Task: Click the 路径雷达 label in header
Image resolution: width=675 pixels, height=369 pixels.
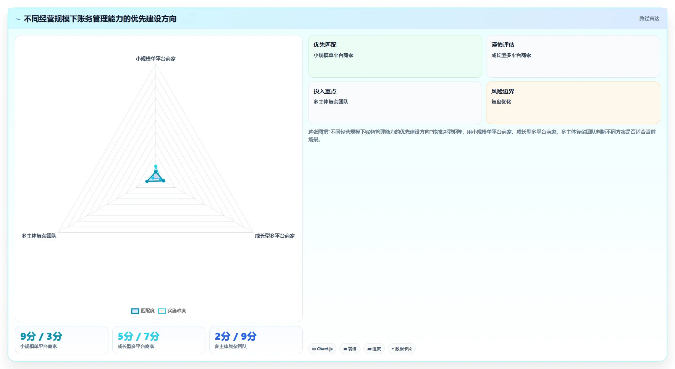Action: (x=649, y=18)
